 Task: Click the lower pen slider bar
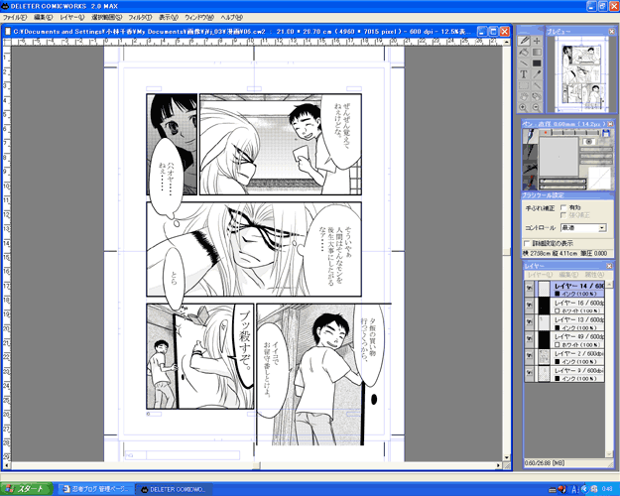pyautogui.click(x=561, y=186)
